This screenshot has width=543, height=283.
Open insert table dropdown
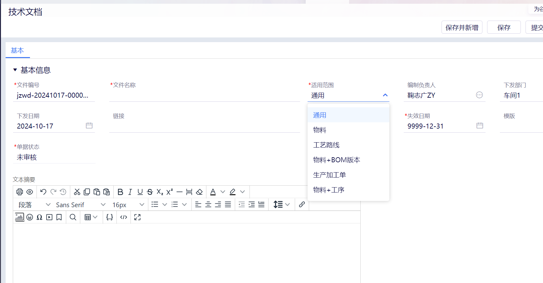click(91, 217)
